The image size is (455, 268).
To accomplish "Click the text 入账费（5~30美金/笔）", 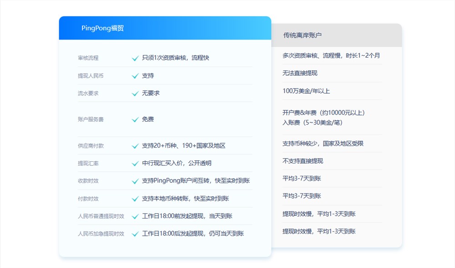I will click(x=313, y=123).
